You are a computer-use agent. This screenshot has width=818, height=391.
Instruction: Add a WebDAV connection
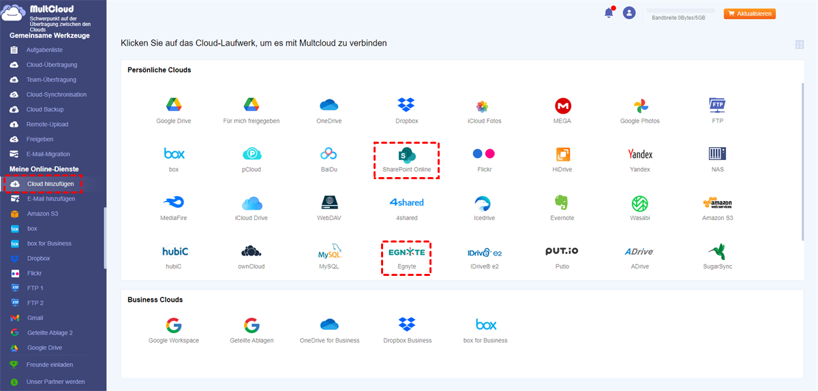329,202
